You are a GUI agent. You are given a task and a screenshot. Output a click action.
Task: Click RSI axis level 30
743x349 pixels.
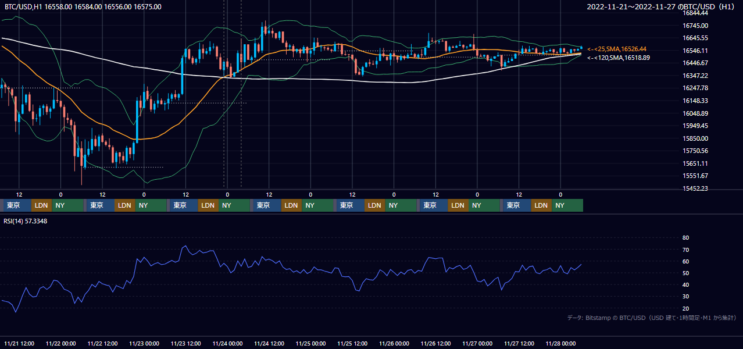click(x=686, y=297)
